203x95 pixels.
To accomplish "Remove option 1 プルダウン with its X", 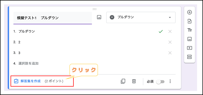I will (x=170, y=31).
